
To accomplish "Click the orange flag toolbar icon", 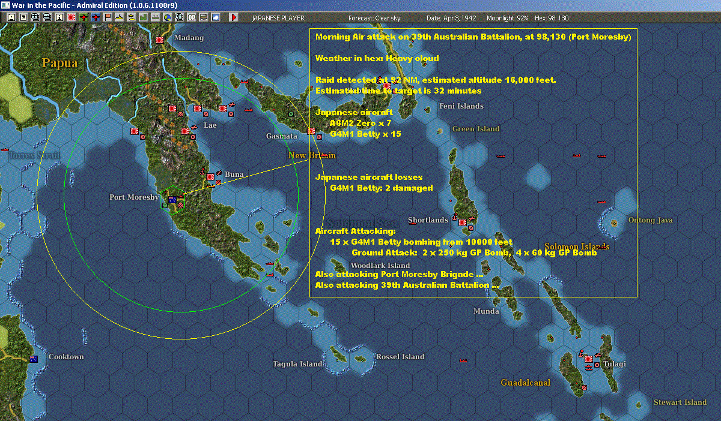I will coord(108,18).
